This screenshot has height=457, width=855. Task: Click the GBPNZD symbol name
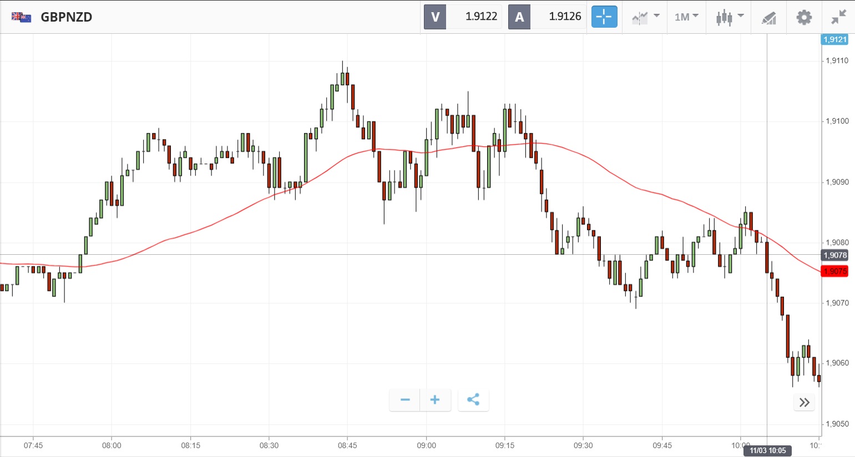[x=67, y=17]
